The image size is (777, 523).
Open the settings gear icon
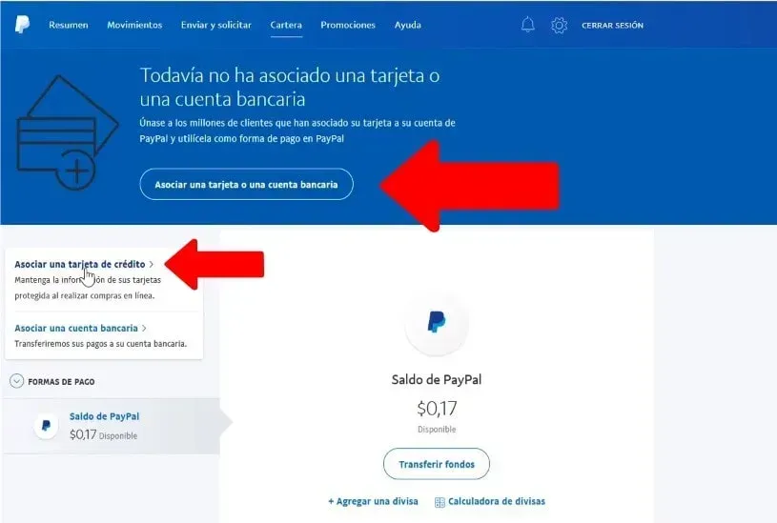click(559, 25)
